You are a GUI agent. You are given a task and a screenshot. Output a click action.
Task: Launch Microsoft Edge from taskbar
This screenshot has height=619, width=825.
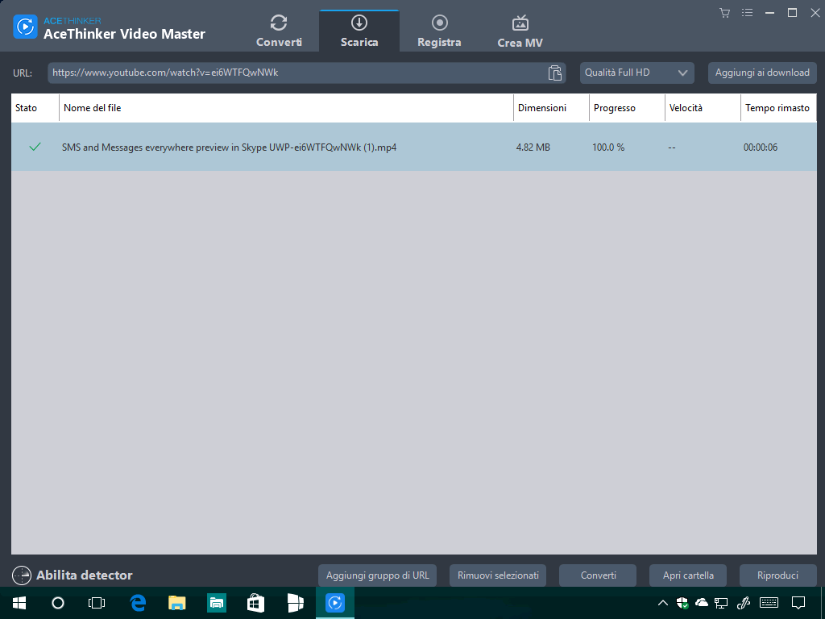tap(138, 603)
